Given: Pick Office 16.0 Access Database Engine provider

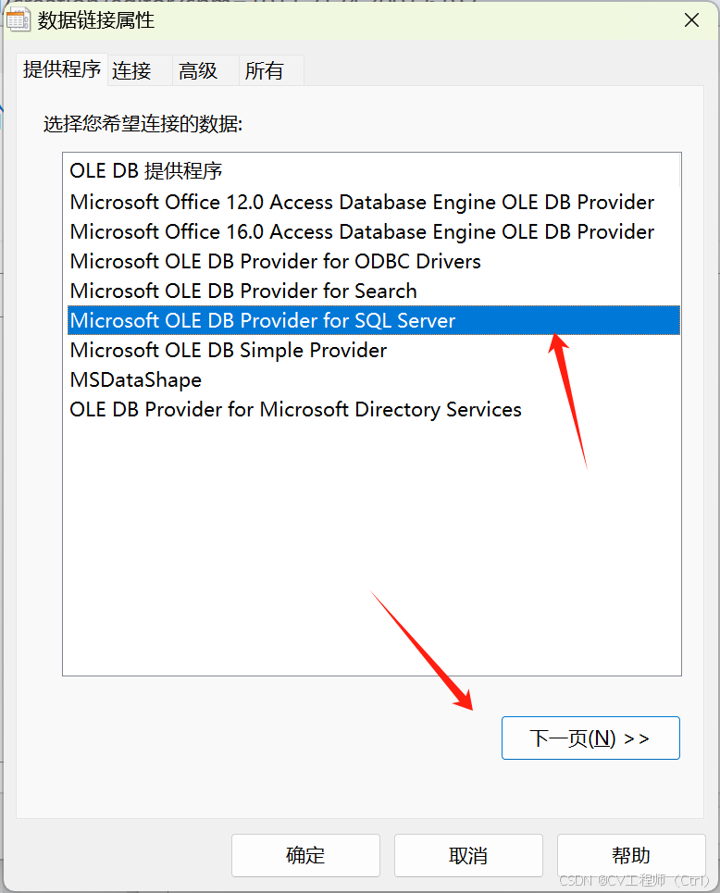Looking at the screenshot, I should (362, 231).
